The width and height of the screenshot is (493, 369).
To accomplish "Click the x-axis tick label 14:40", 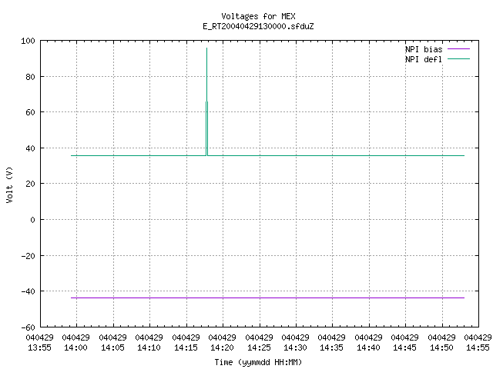I will click(368, 347).
